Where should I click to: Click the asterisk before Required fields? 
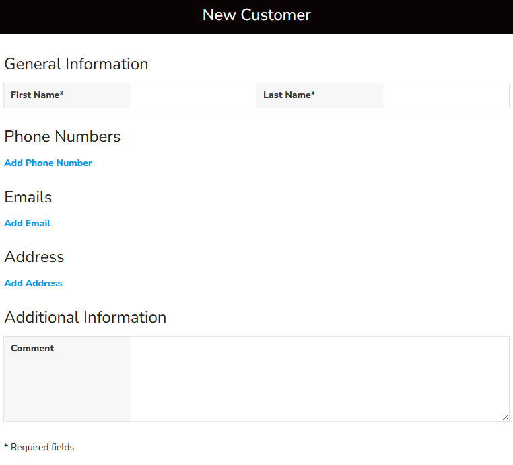click(x=6, y=446)
